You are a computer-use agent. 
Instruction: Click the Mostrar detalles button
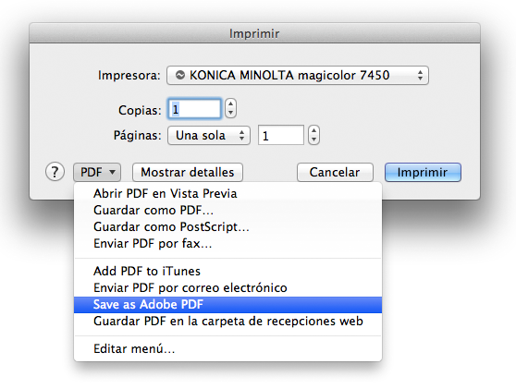[x=188, y=172]
